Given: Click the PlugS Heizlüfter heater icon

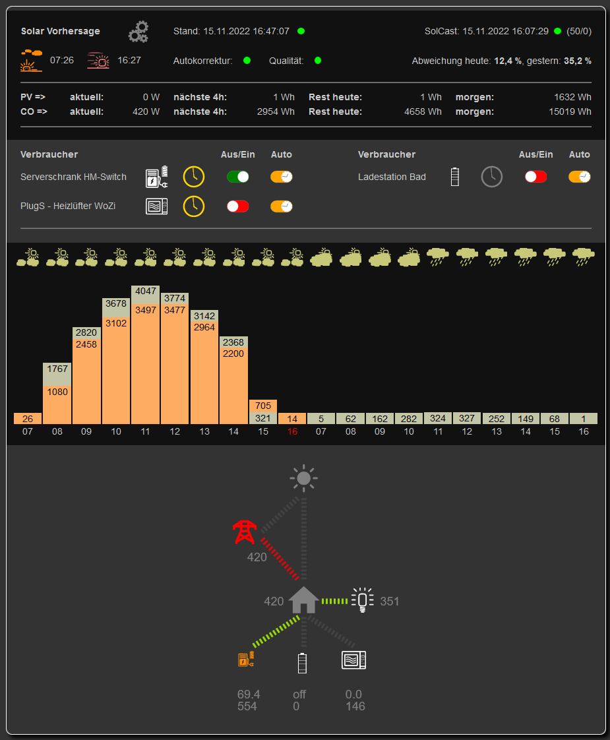Looking at the screenshot, I should pos(156,206).
